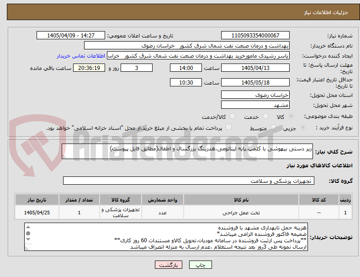Click the item code cell showing --
360x277 pixels.
coord(319,213)
